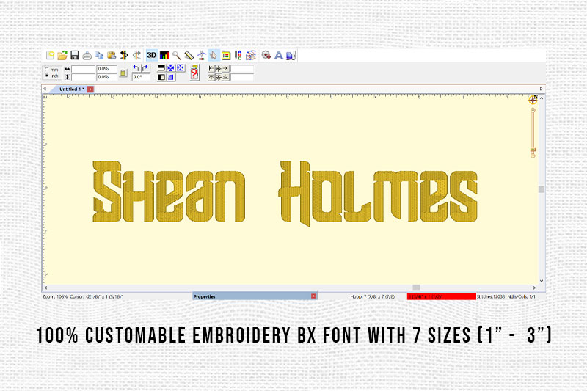Open the color bars icon
587x391 pixels.
click(x=164, y=55)
